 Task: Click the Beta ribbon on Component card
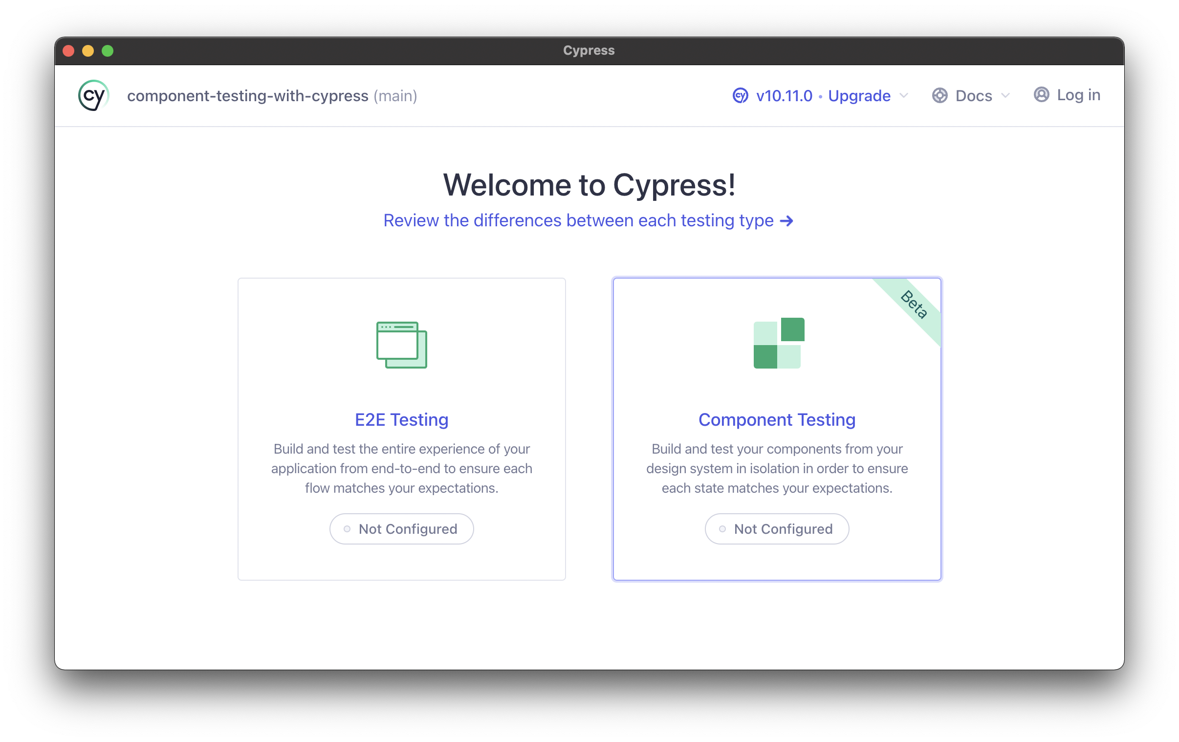tap(914, 305)
